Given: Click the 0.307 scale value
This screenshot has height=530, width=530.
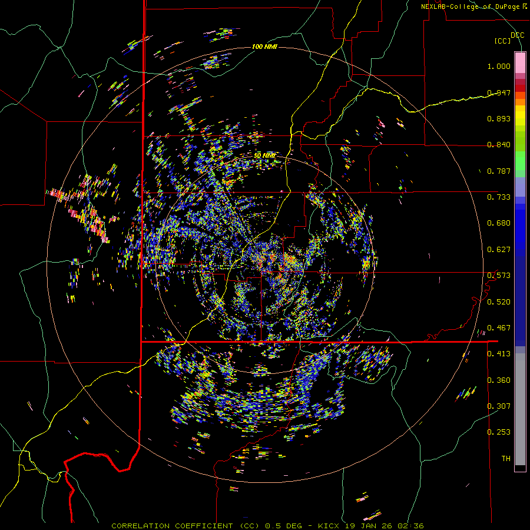Looking at the screenshot, I should pos(499,406).
